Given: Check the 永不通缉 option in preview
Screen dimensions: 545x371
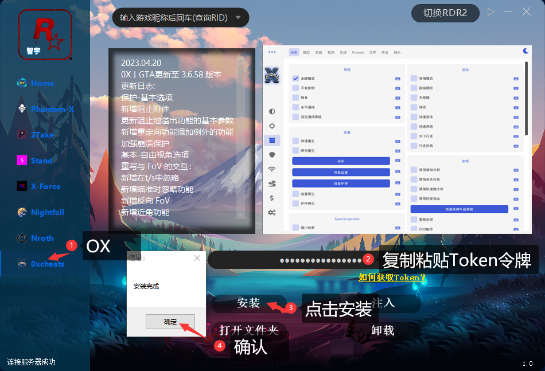Looking at the screenshot, I should tap(295, 107).
